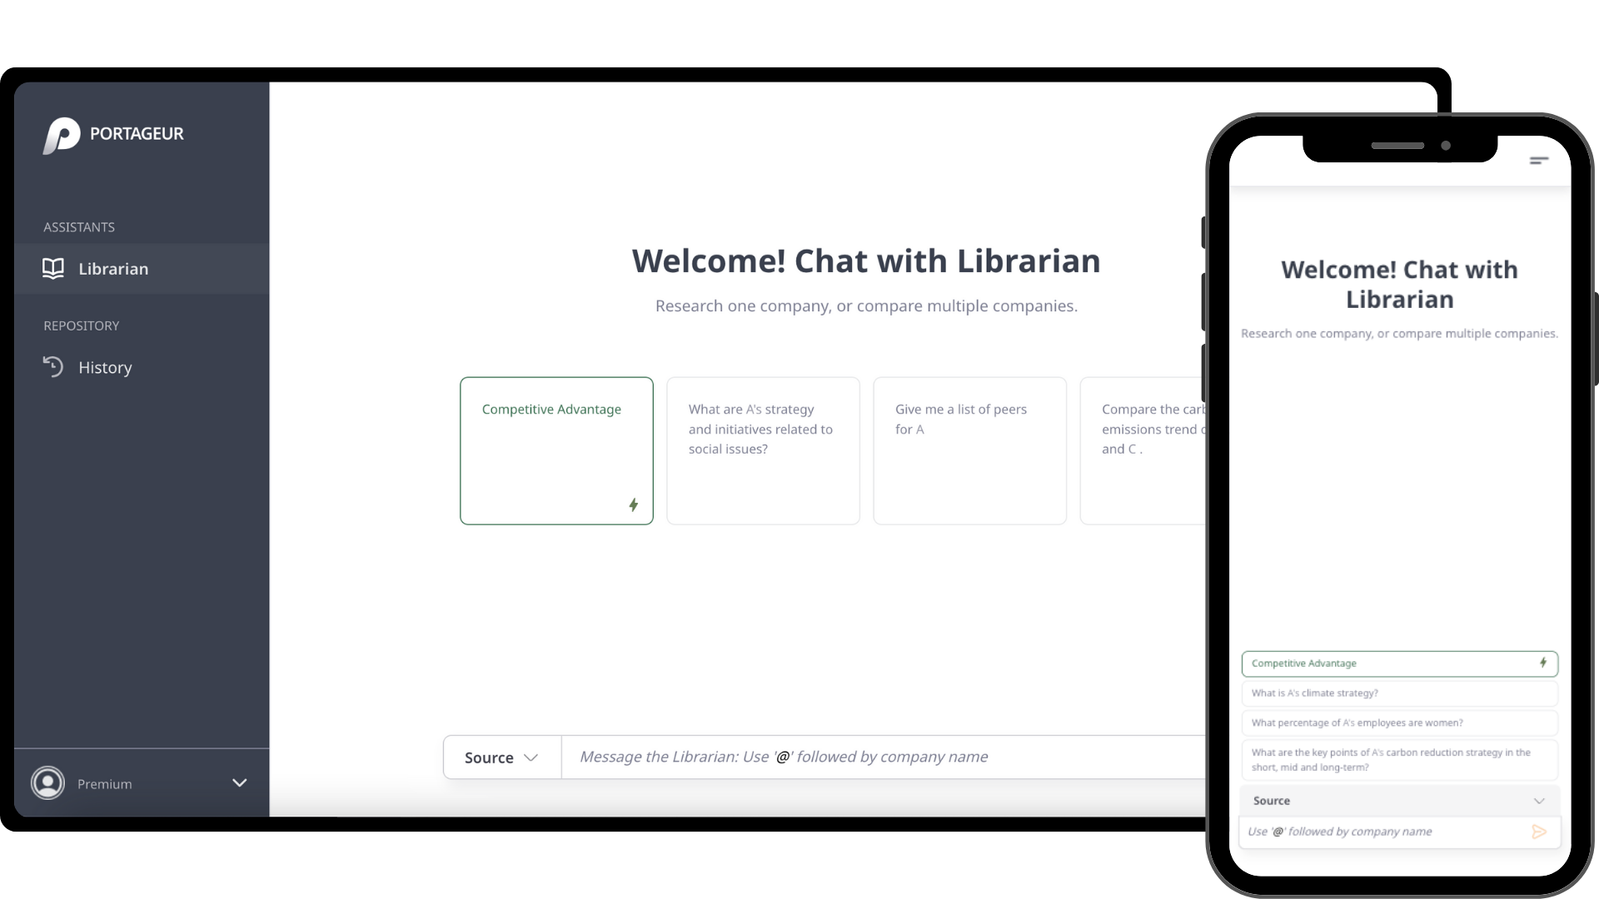1599x899 pixels.
Task: Click the History repository icon
Action: [x=54, y=365]
